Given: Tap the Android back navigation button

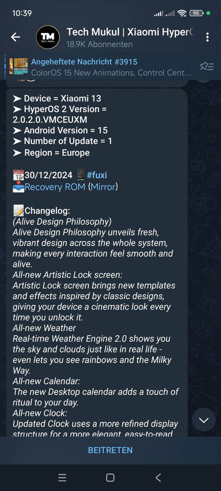Looking at the screenshot, I should tap(158, 477).
